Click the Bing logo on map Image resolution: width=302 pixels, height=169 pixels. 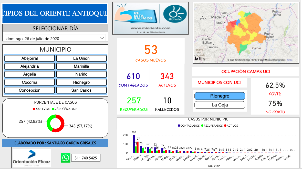pos(200,59)
